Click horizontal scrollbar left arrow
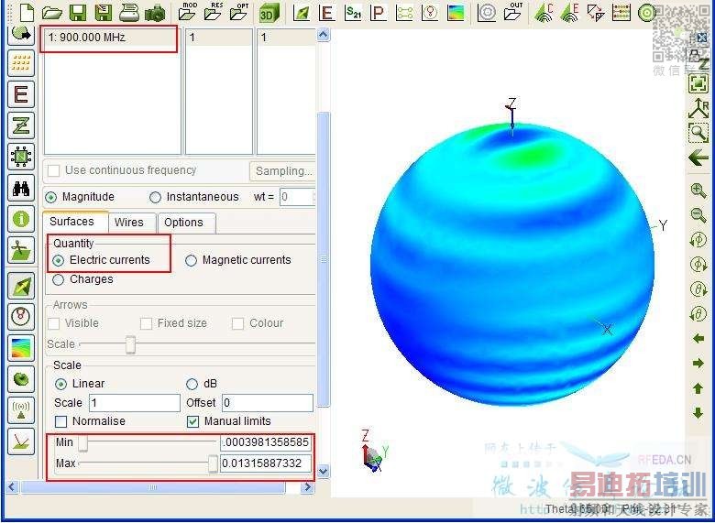The image size is (715, 523). pyautogui.click(x=12, y=487)
